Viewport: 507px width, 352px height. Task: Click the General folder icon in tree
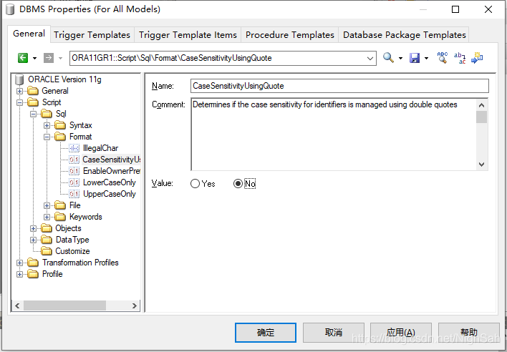point(33,91)
